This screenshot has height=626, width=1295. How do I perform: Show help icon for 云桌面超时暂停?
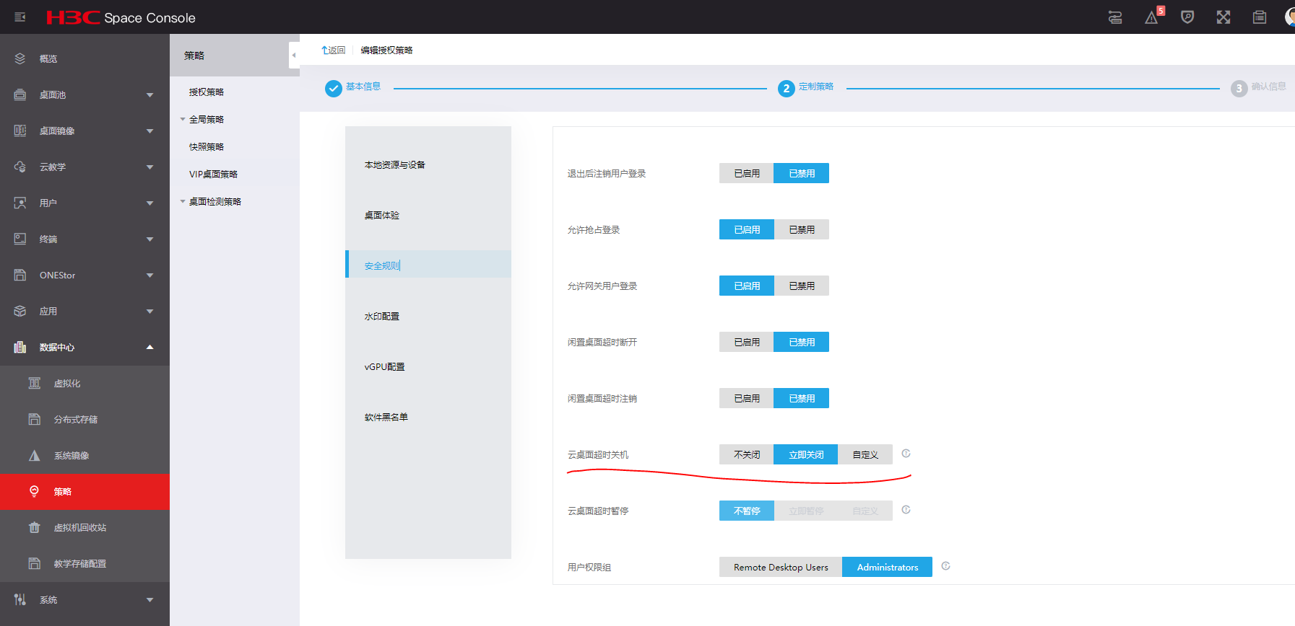coord(906,510)
